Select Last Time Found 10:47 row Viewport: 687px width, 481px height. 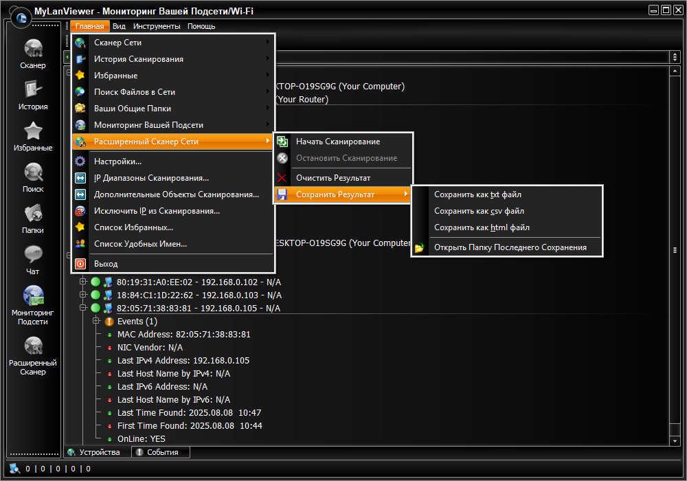pyautogui.click(x=190, y=413)
